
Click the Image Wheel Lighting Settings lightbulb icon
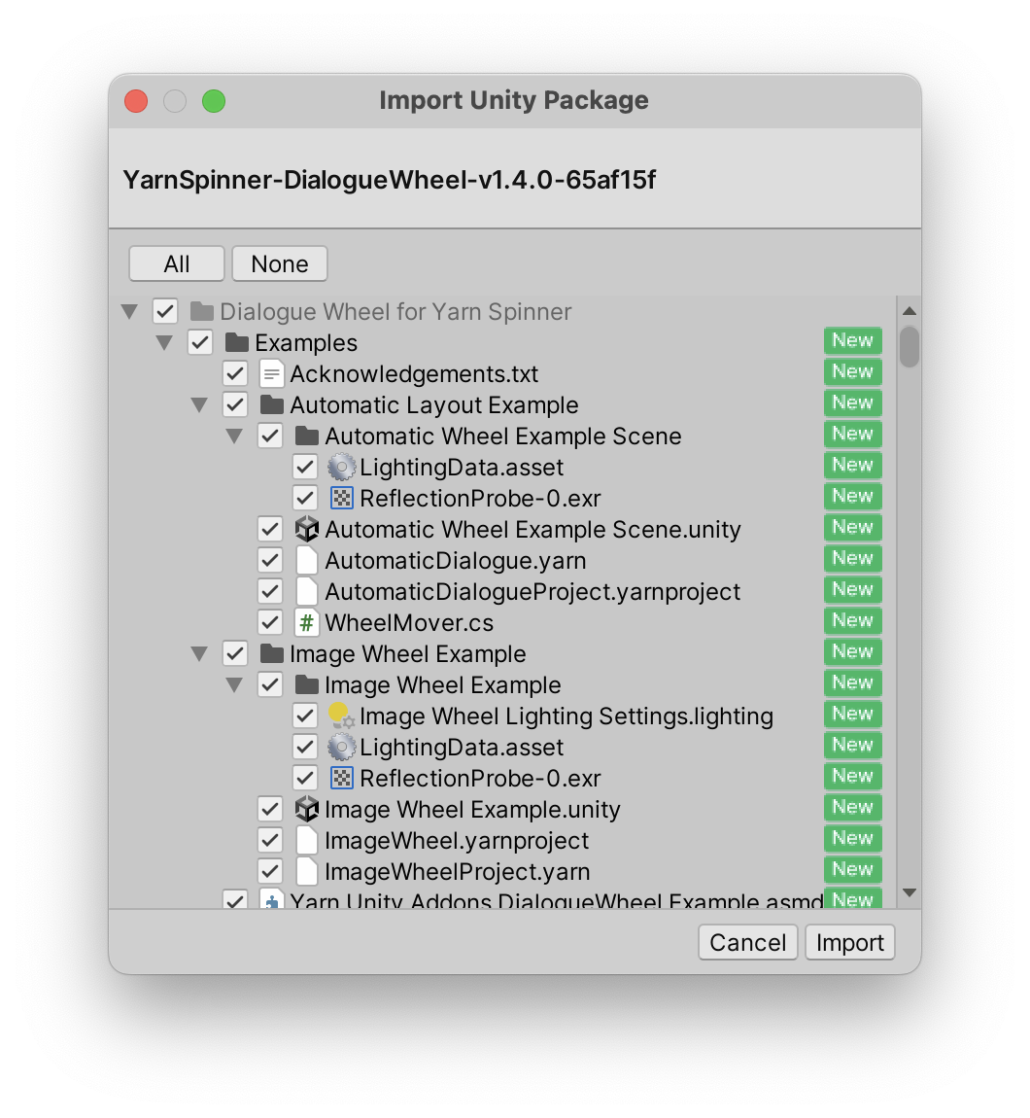tap(340, 716)
